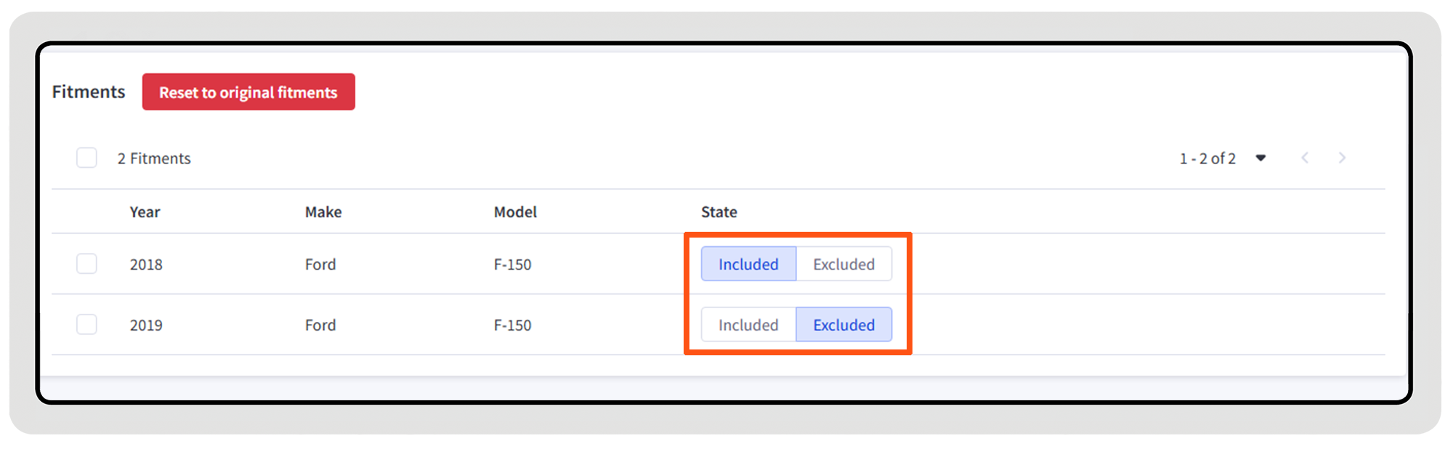The image size is (1453, 449).
Task: Check the 2018 Ford F-150 row checkbox
Action: tap(86, 264)
